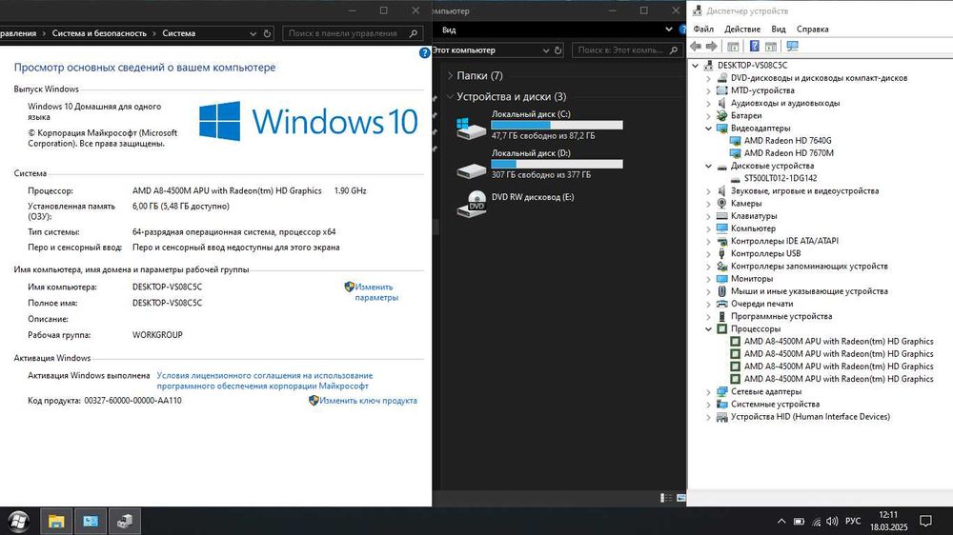
Task: Select AMD Radeon HD 7670M device
Action: point(789,153)
